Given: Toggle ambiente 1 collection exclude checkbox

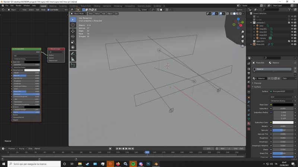Looking at the screenshot, I should [289, 23].
